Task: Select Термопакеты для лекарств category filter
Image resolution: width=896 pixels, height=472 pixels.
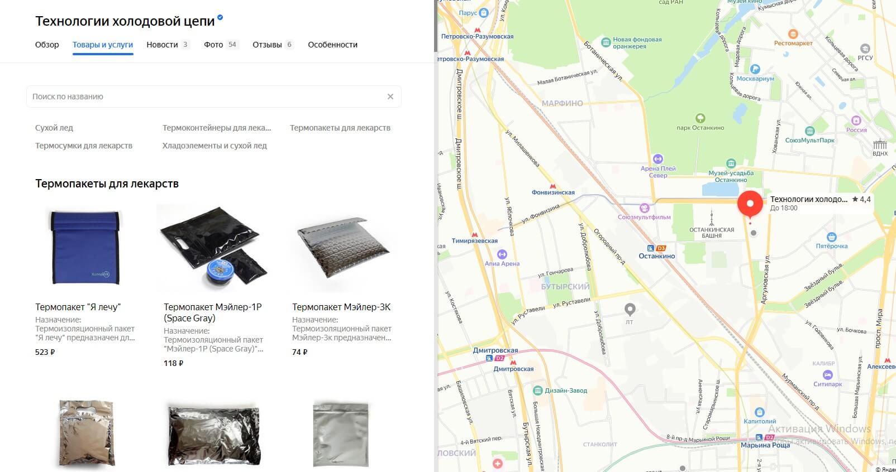Action: [x=340, y=128]
